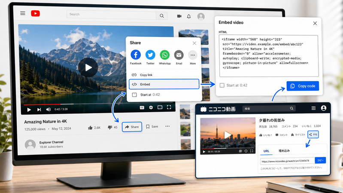Open the Niconico apps grid

(x=313, y=108)
